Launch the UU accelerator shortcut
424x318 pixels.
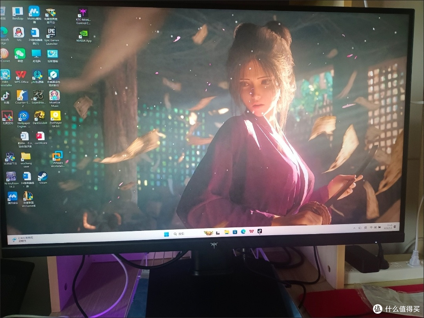(37, 77)
